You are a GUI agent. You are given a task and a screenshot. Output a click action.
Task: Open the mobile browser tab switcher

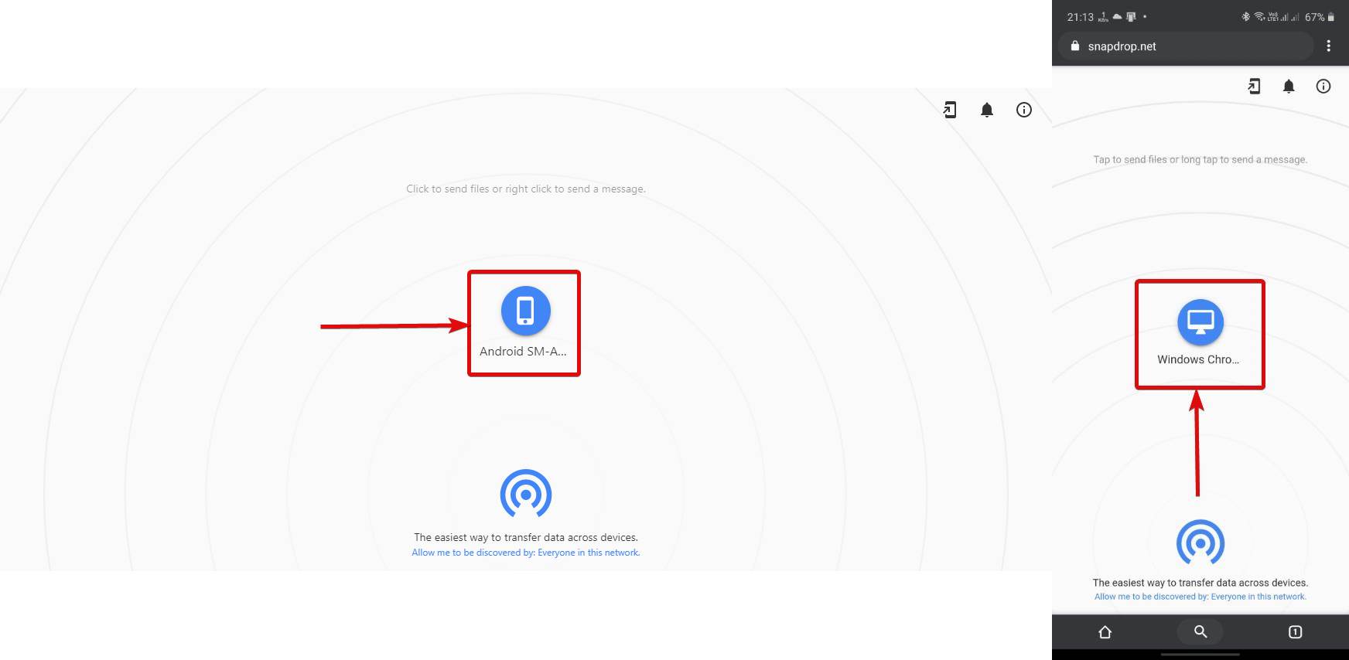pyautogui.click(x=1295, y=632)
